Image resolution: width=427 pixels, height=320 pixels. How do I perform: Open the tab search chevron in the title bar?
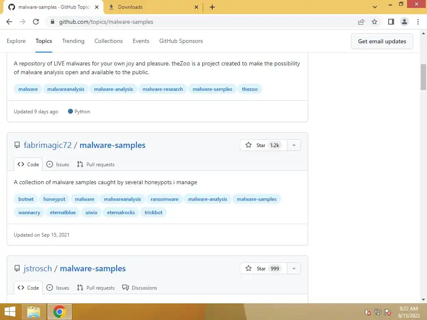click(x=375, y=7)
